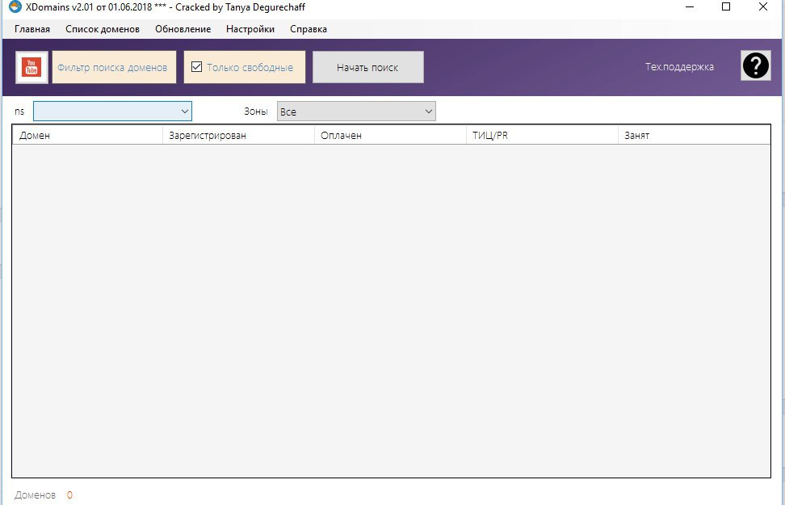Open the Настройки menu
The image size is (785, 505).
point(250,29)
